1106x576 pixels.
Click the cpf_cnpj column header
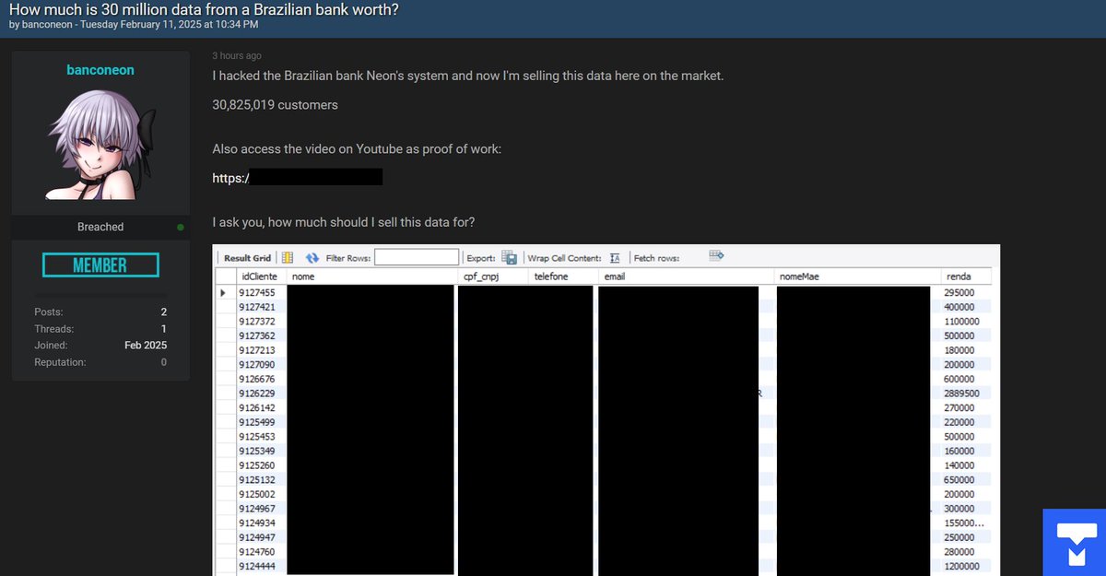(492, 276)
